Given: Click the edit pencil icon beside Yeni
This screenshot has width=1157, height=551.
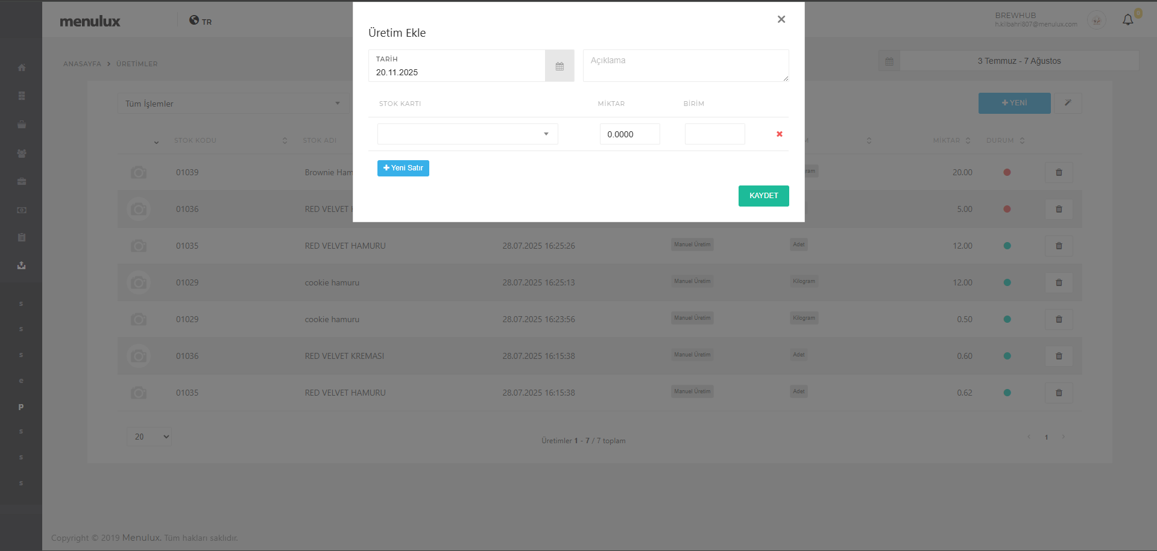Looking at the screenshot, I should (1067, 103).
